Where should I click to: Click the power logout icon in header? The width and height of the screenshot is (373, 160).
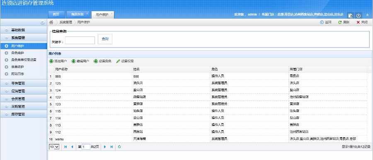point(358,16)
